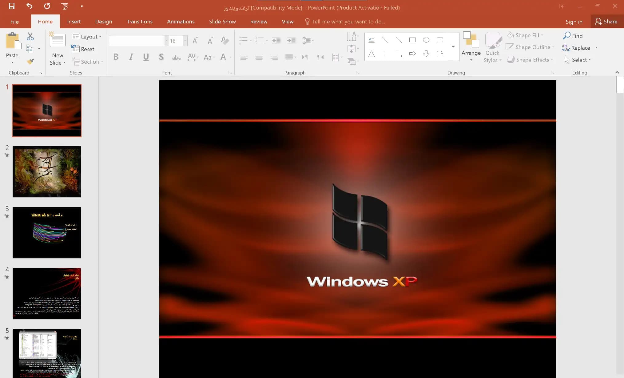Screen dimensions: 624x378
Task: Open the Select dropdown in Editing group
Action: pyautogui.click(x=578, y=60)
